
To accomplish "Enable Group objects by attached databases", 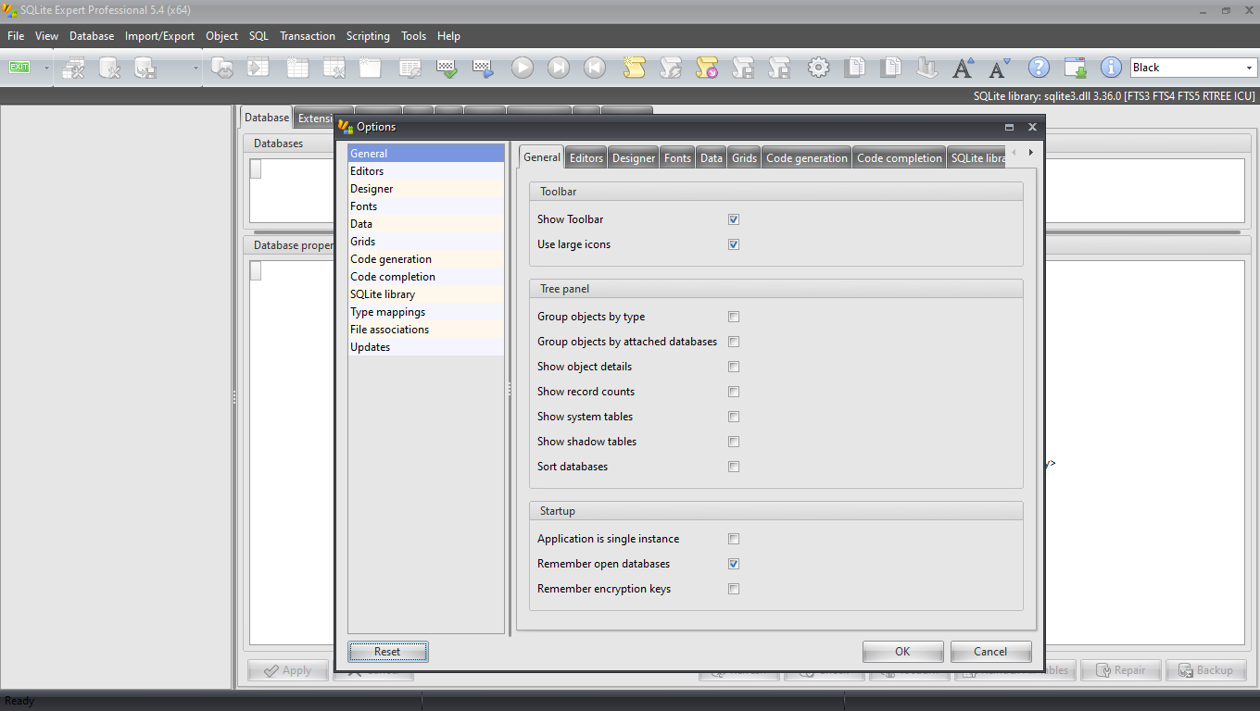I will [734, 342].
